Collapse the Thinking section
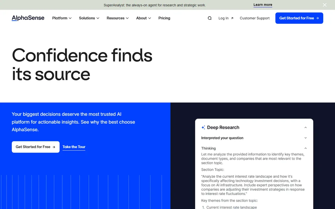Image resolution: width=335 pixels, height=209 pixels. click(305, 148)
